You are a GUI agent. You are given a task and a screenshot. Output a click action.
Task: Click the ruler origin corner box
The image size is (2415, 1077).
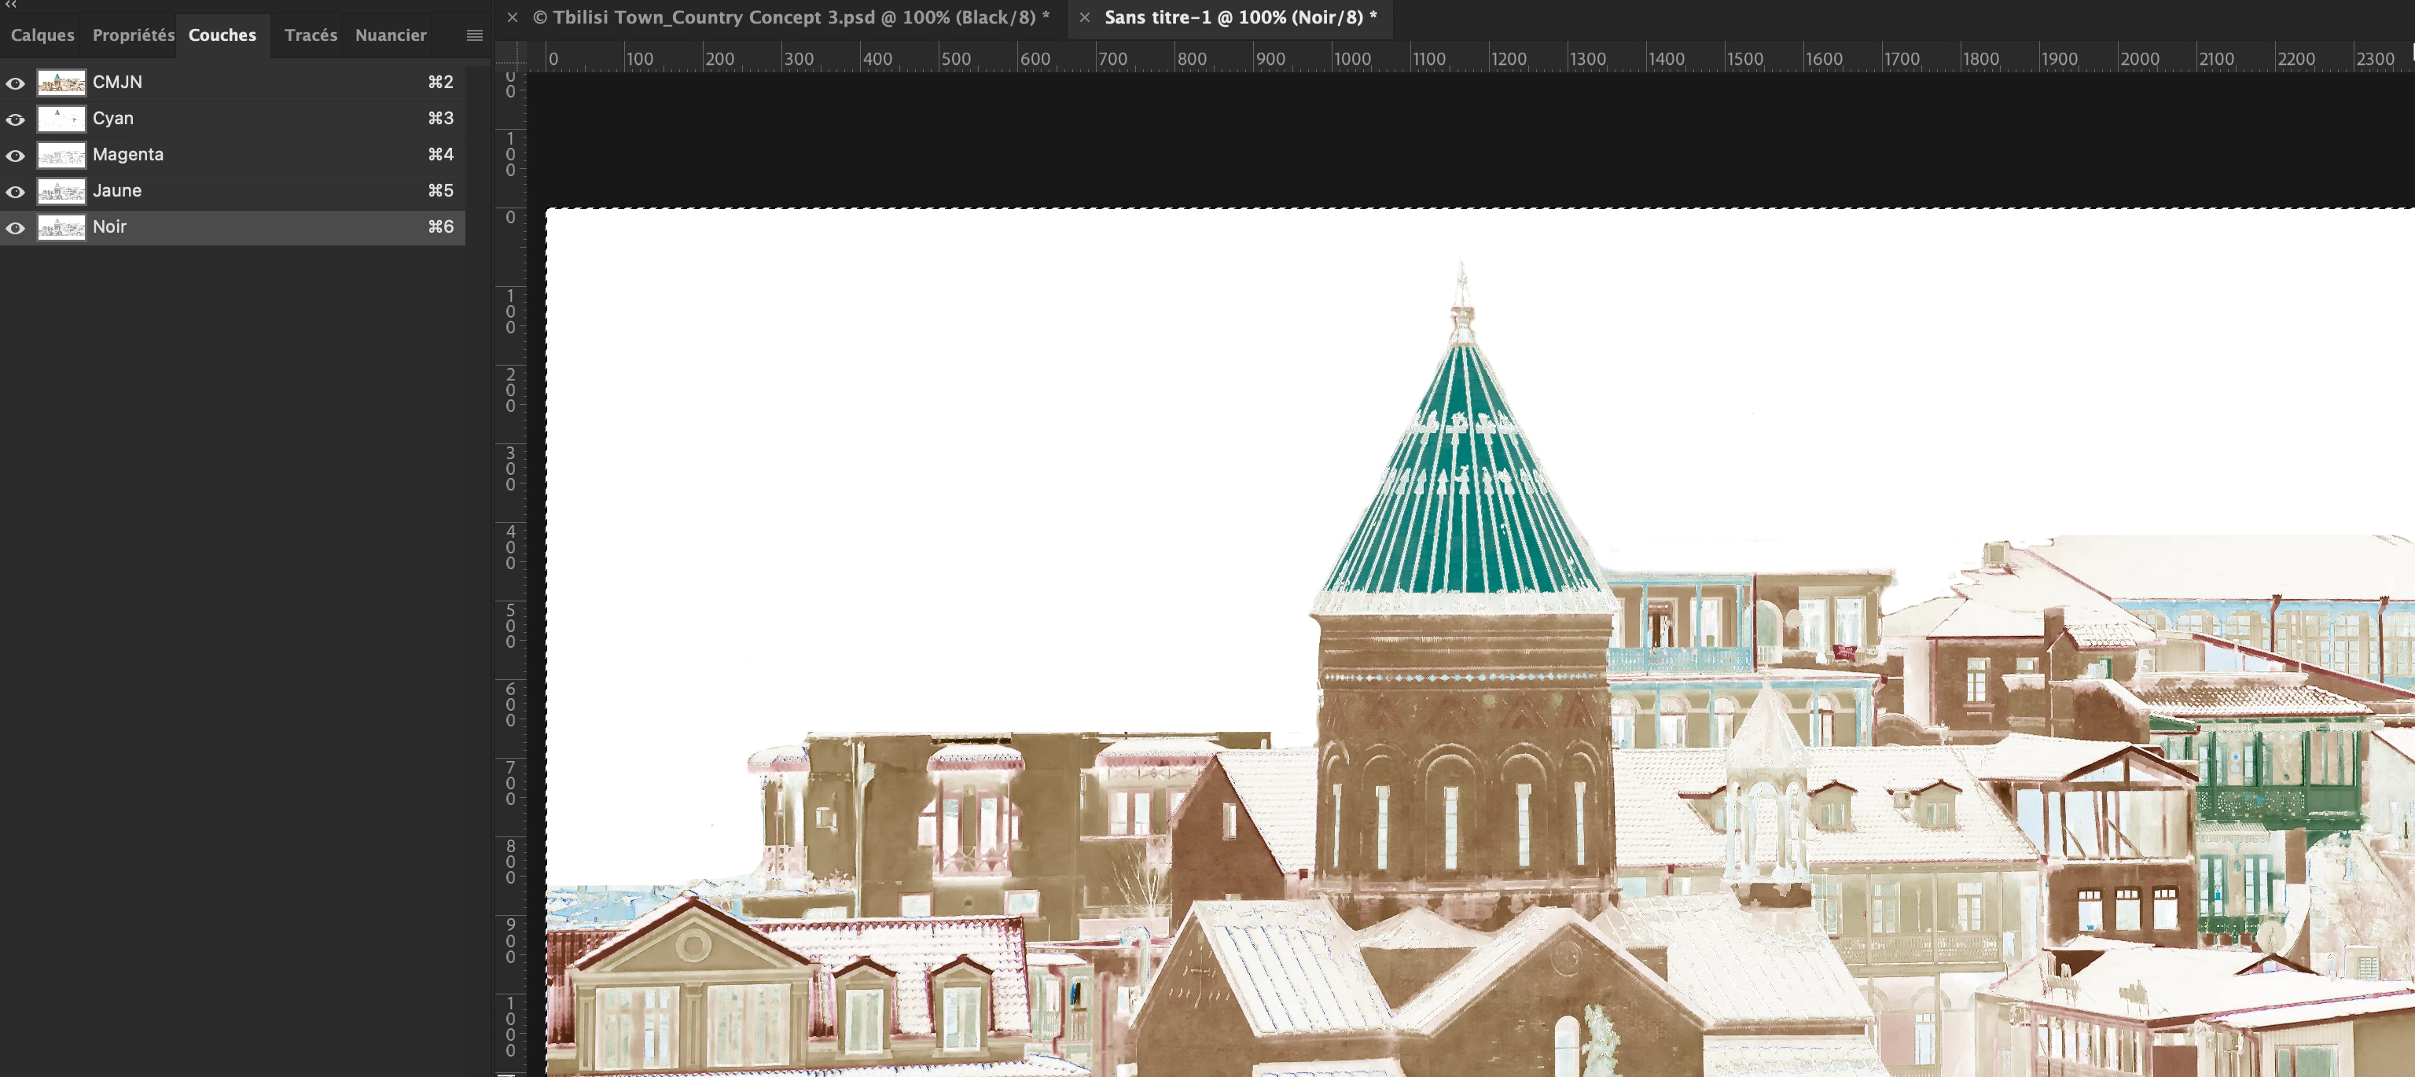pos(510,57)
